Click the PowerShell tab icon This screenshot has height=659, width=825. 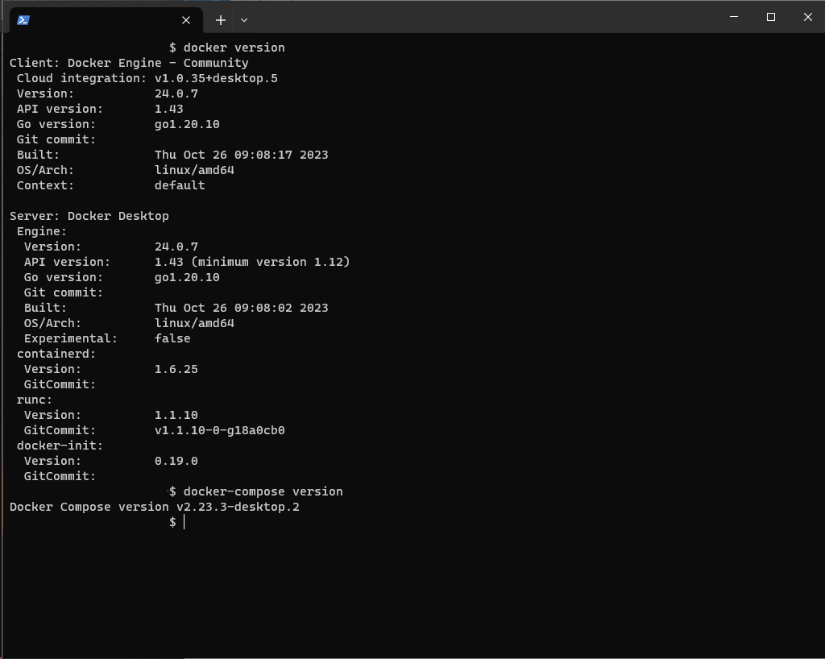point(23,20)
